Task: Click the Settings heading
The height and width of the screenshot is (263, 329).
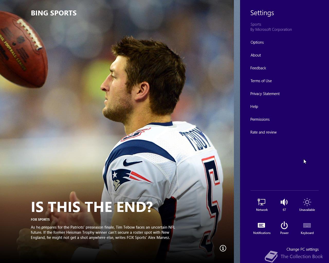Action: (262, 13)
